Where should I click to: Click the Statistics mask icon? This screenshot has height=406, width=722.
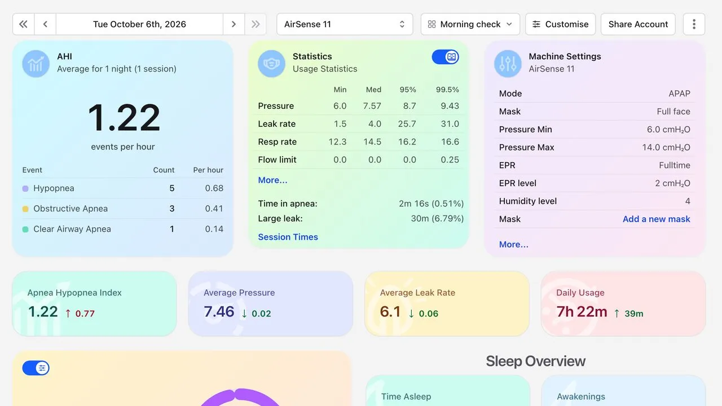click(271, 64)
